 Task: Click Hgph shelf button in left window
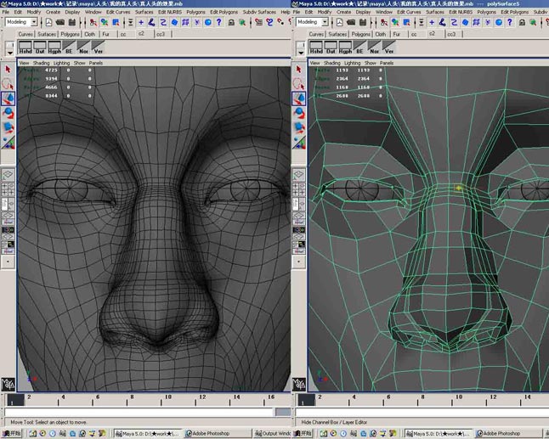click(54, 48)
